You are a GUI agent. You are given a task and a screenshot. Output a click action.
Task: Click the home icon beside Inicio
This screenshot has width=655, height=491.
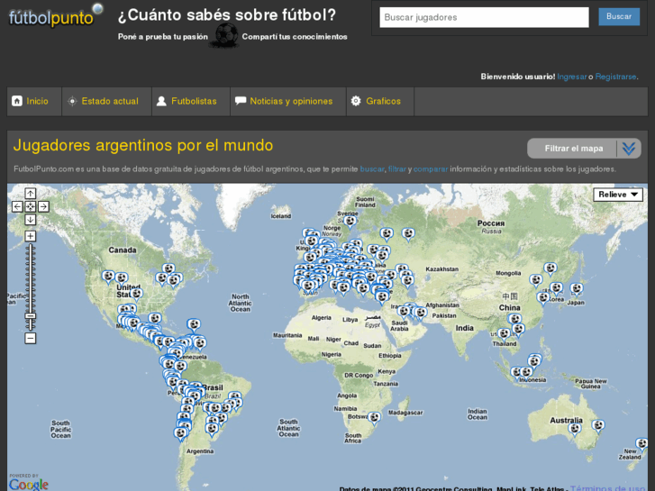17,101
